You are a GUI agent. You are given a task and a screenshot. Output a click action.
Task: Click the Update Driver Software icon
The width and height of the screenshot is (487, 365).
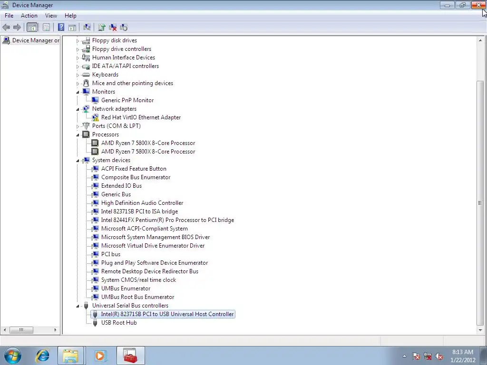click(102, 27)
